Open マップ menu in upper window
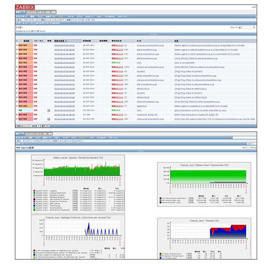 (99, 17)
